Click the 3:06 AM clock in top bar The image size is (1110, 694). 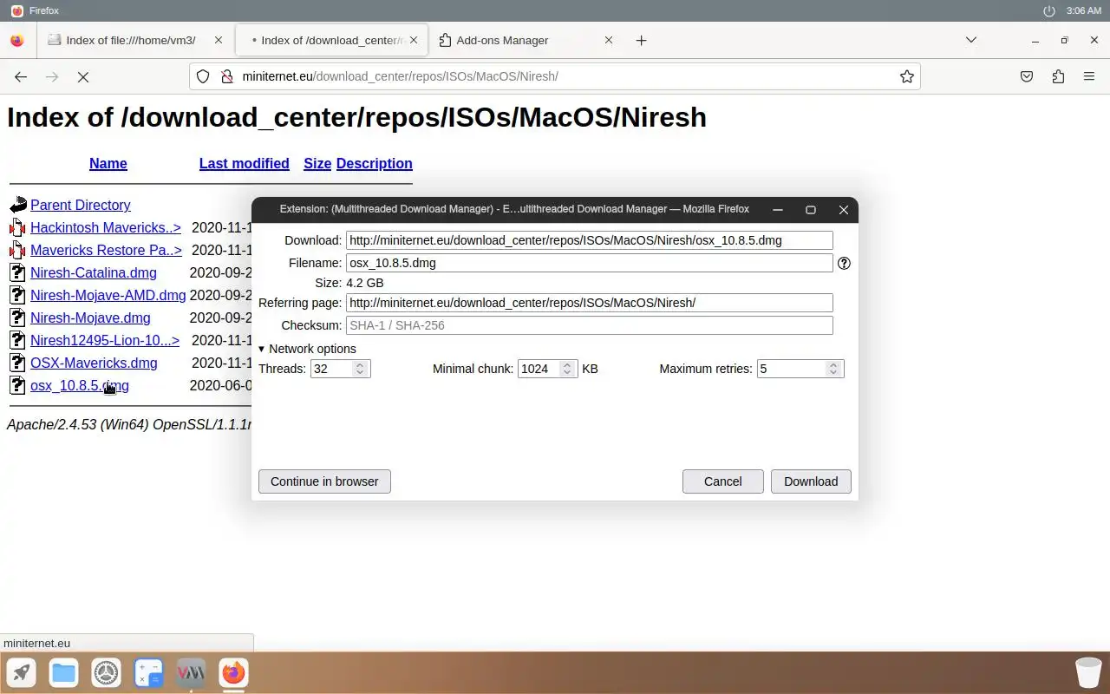coord(1083,10)
